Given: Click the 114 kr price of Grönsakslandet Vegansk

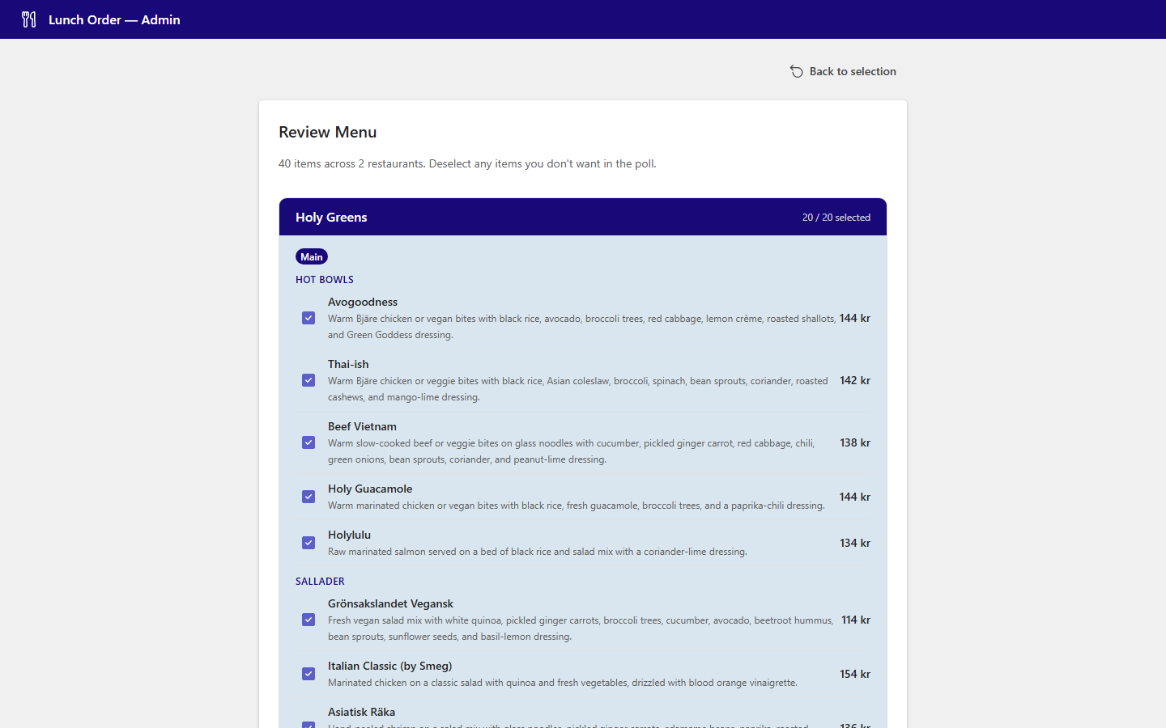Looking at the screenshot, I should [856, 620].
